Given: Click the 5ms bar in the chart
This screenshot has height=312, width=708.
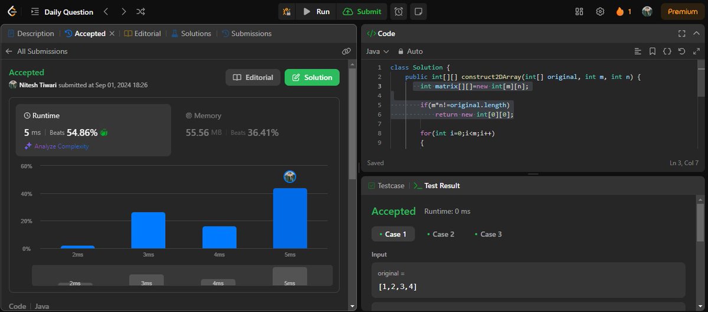Looking at the screenshot, I should [290, 218].
